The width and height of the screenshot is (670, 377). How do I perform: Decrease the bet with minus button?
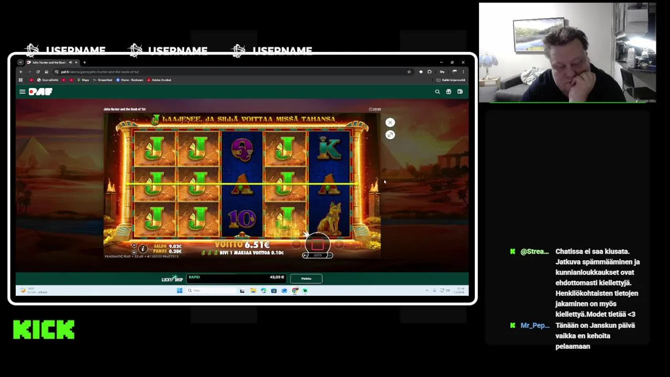296,245
